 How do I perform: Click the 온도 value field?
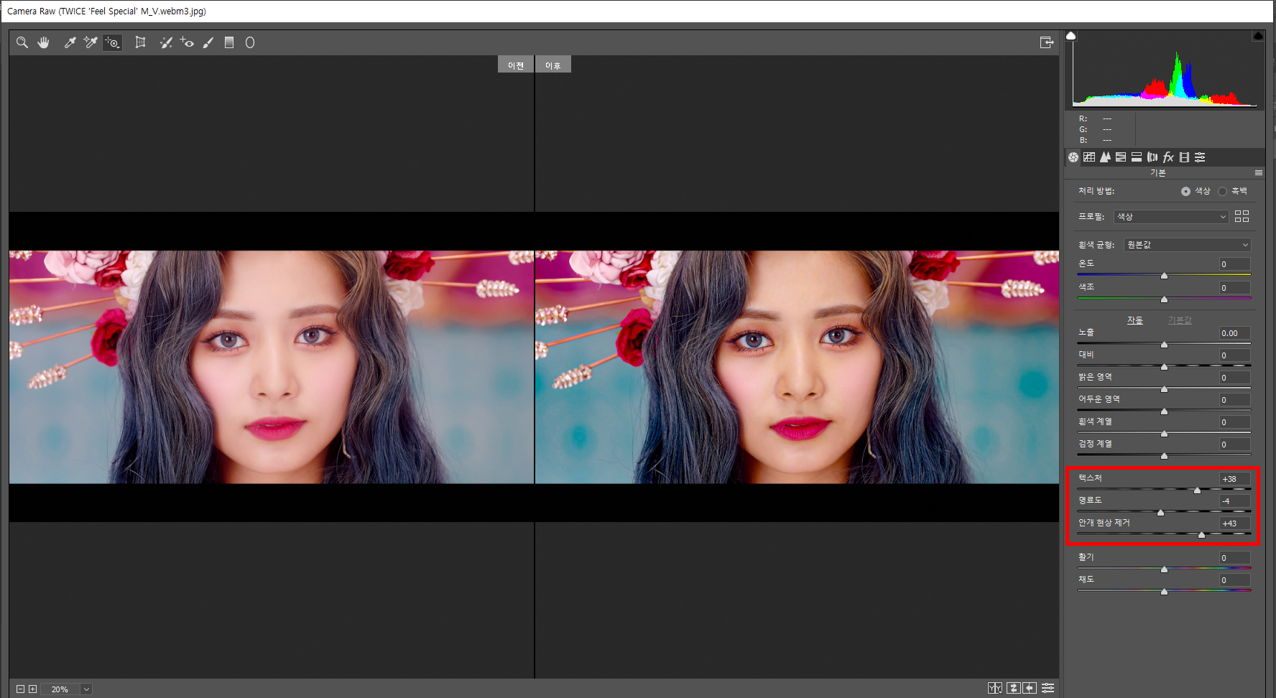(x=1234, y=264)
